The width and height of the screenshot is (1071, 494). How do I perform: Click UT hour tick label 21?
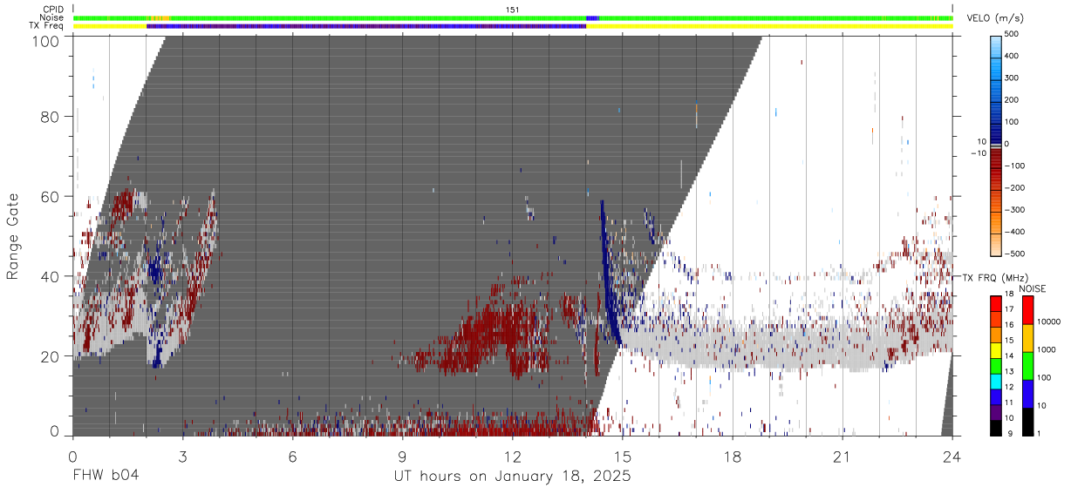click(842, 457)
